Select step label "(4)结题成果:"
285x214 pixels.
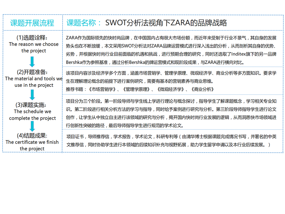(32, 136)
